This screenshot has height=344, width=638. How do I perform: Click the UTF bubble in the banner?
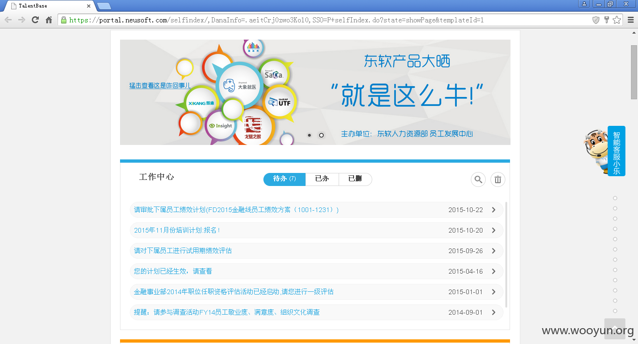tap(279, 102)
